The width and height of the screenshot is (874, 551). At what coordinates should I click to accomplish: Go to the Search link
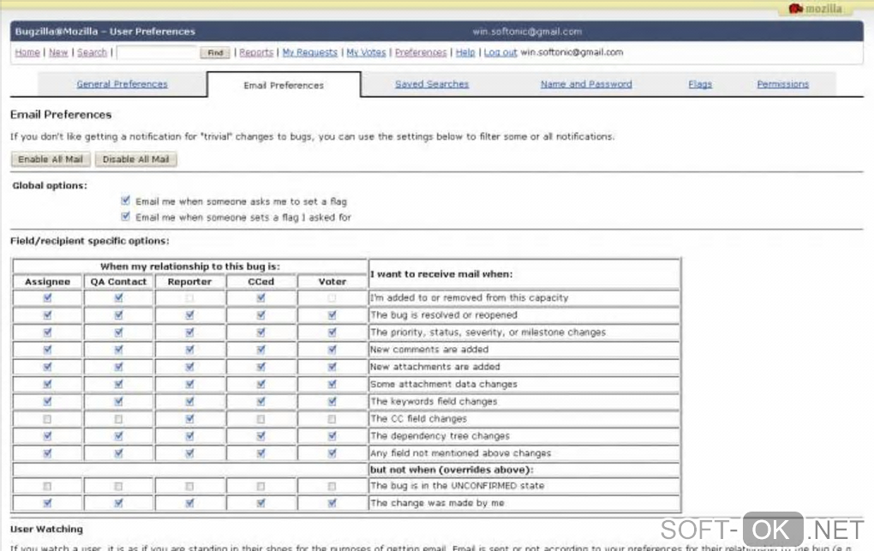(x=92, y=52)
